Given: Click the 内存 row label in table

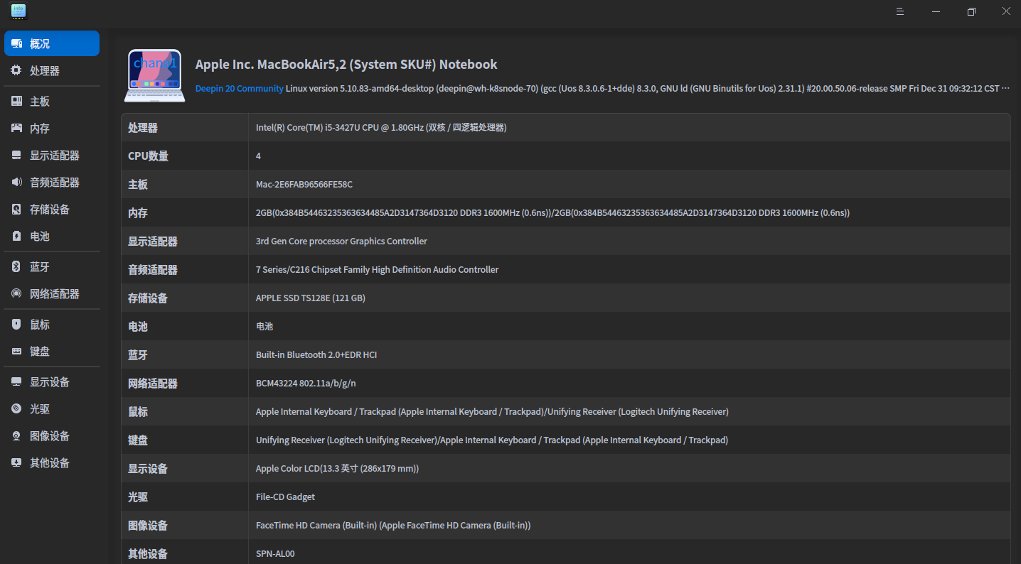Looking at the screenshot, I should tap(138, 213).
